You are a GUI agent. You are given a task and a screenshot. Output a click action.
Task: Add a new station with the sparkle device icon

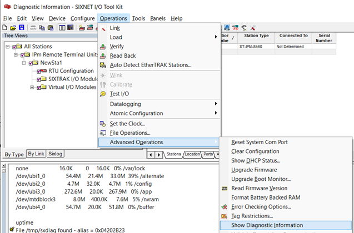coord(82,28)
